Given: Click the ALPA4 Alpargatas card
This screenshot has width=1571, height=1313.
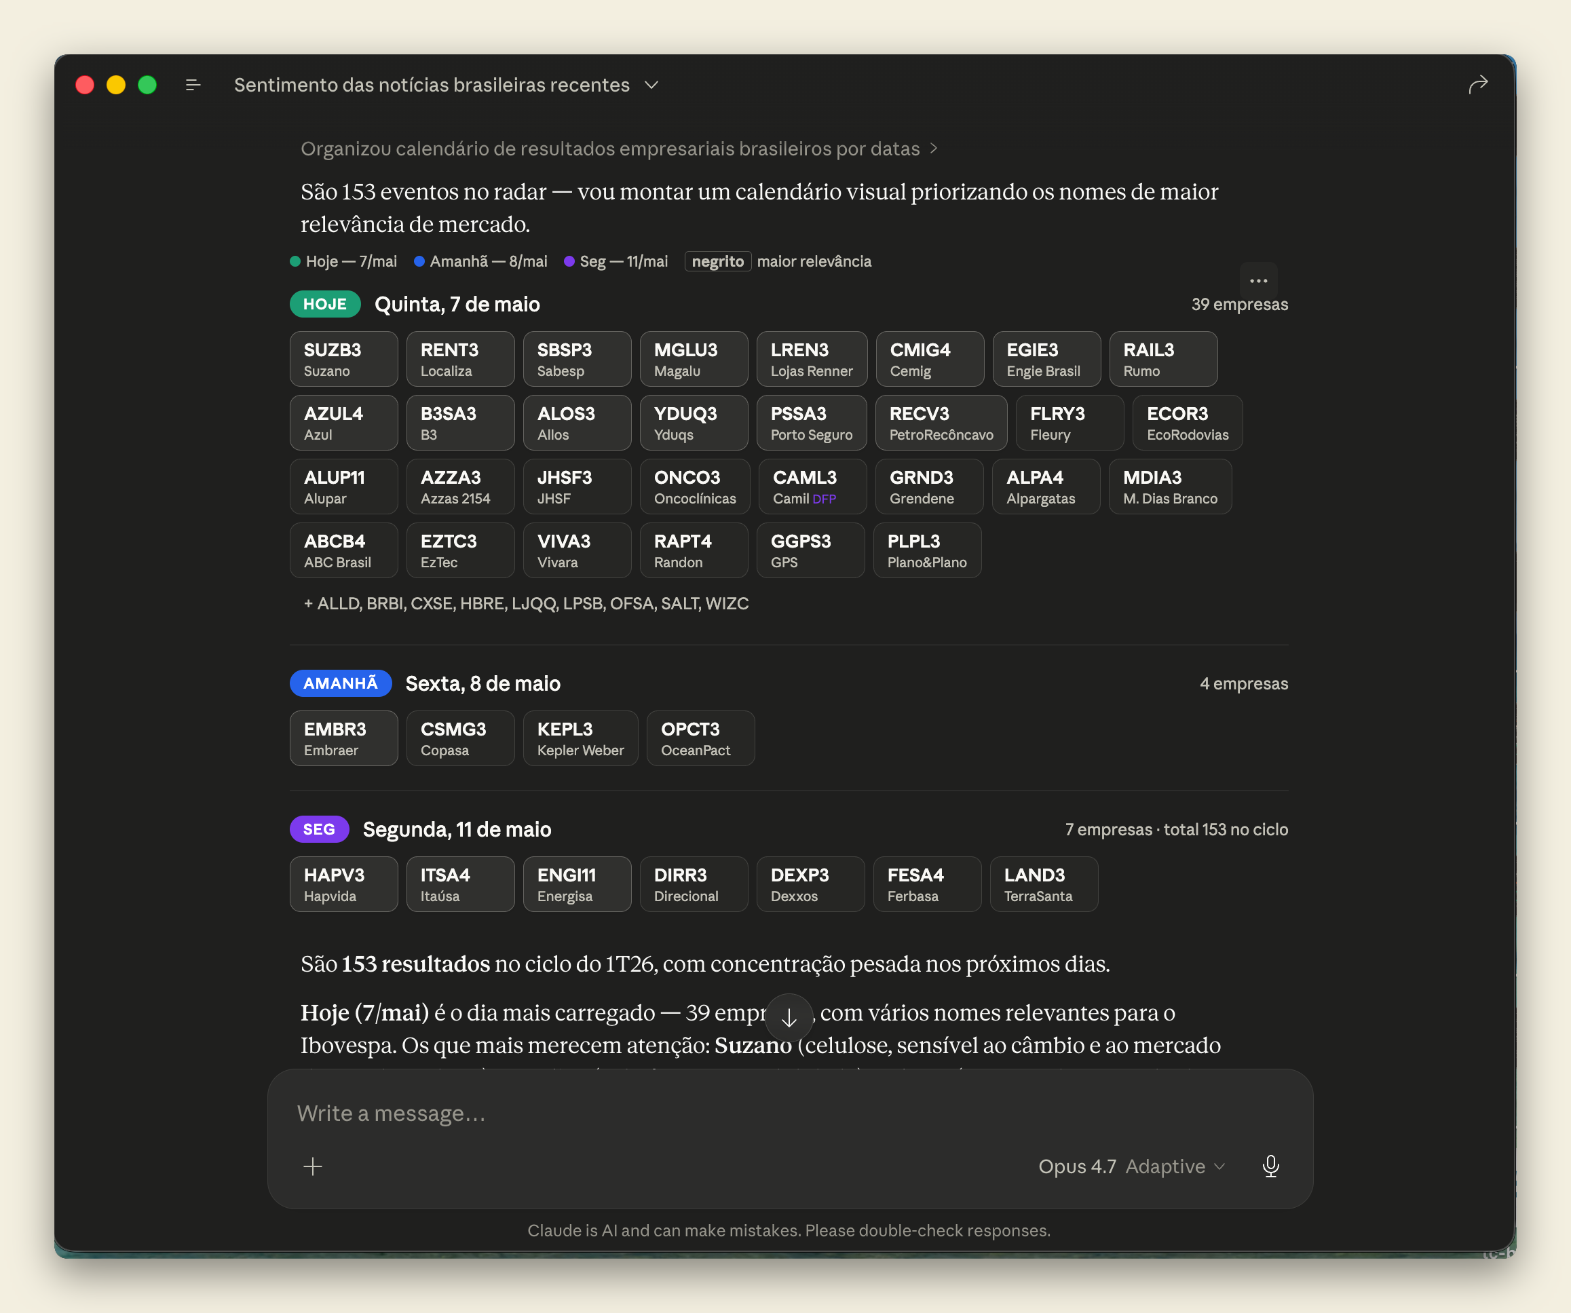Looking at the screenshot, I should 1046,487.
